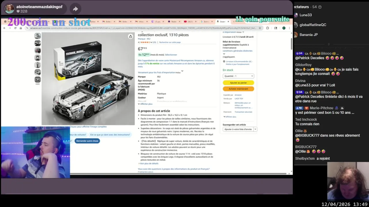This screenshot has height=207, width=369.
Task: Click Voir plus de détails link
Action: pyautogui.click(x=149, y=163)
